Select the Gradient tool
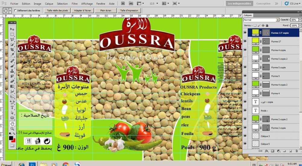The width and height of the screenshot is (302, 166). coord(12,86)
